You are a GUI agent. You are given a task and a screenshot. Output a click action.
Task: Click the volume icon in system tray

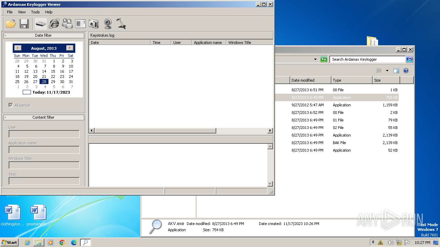point(390,243)
